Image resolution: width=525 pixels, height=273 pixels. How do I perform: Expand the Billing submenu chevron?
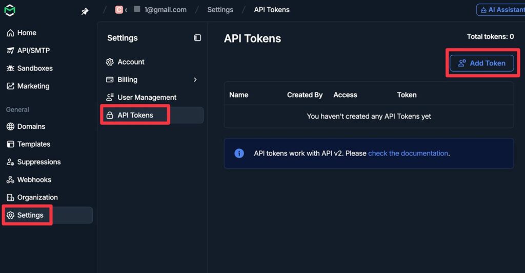tap(195, 79)
